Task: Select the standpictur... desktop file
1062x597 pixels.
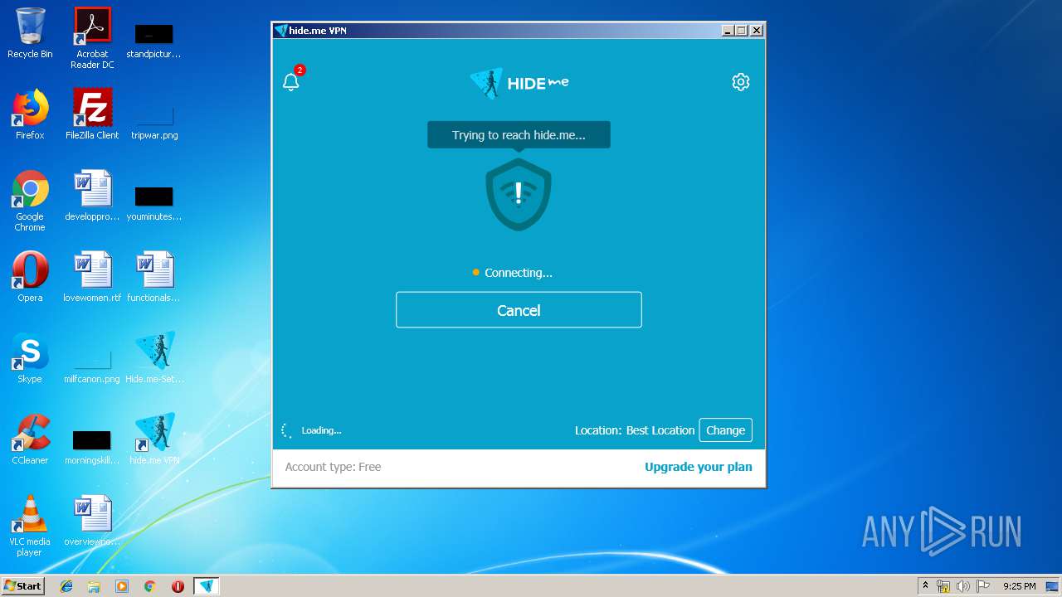Action: coord(153,39)
